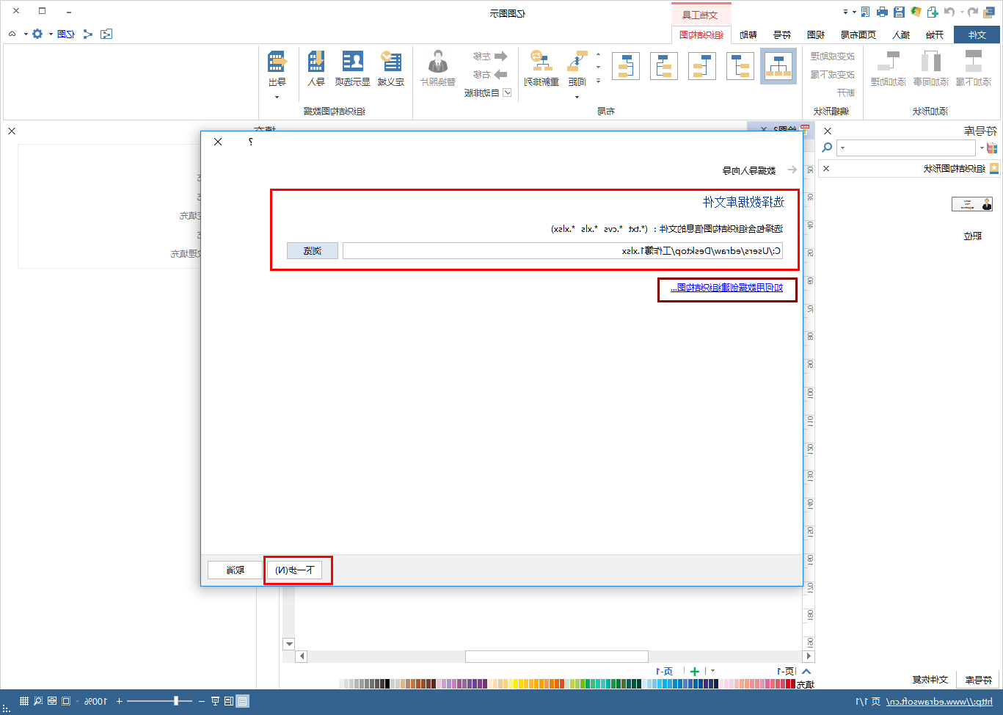Click the settings gear icon in top bar

click(37, 34)
